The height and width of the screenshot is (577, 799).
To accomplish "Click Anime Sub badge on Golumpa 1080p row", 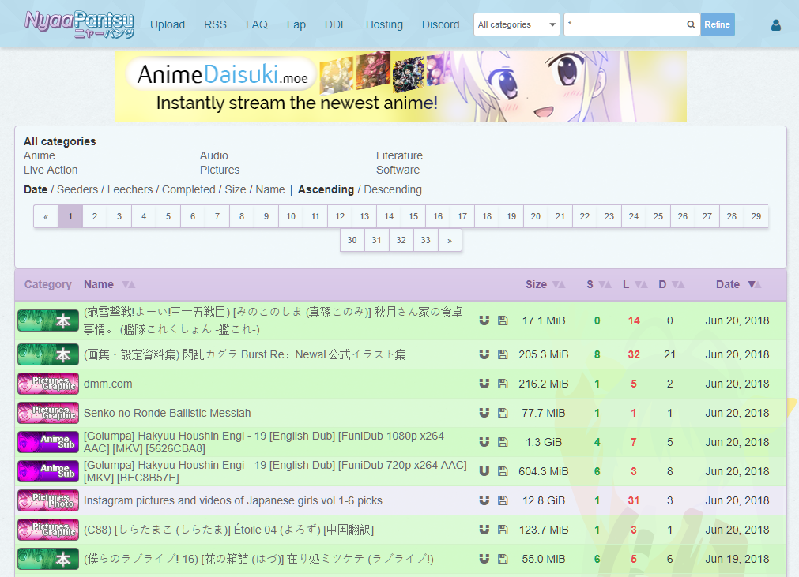I will (x=48, y=442).
